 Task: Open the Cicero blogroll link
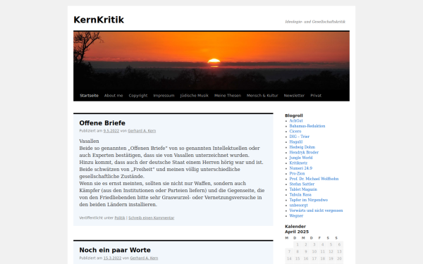click(x=295, y=131)
